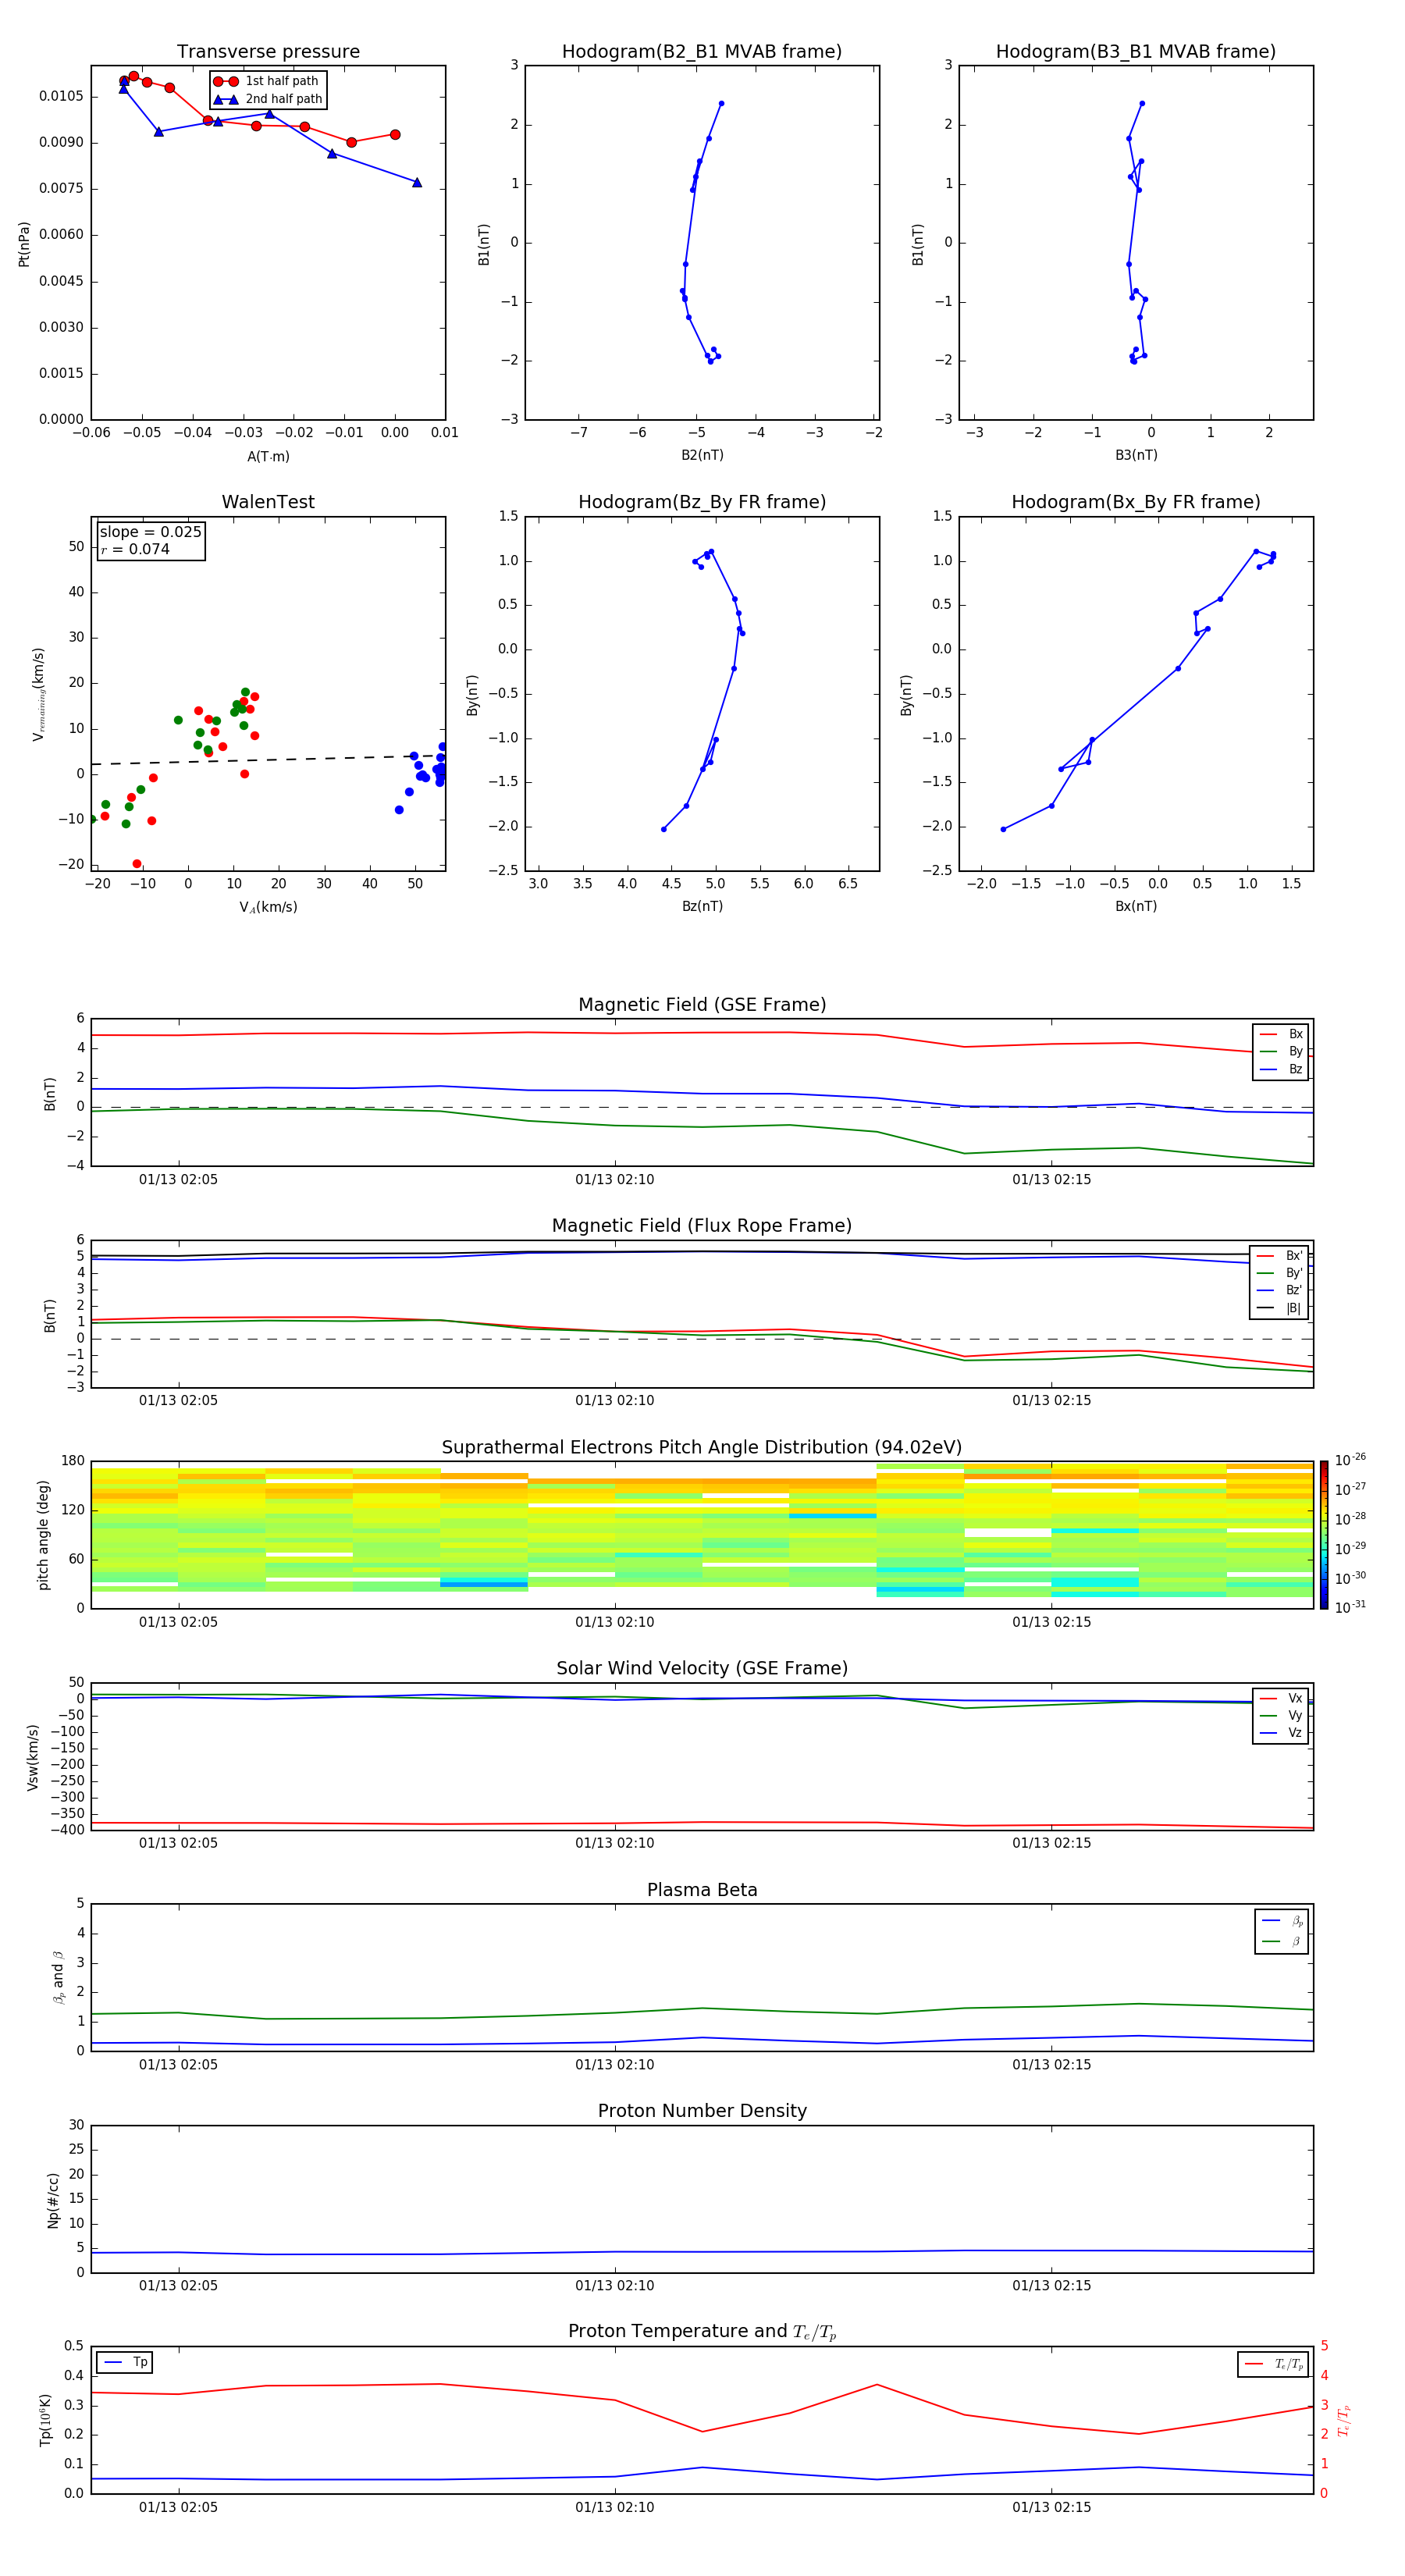Image resolution: width=1405 pixels, height=2576 pixels.
Task: Click the 'Hodogram(B3_B1 MVAB frame)' title
Action: (x=1136, y=52)
